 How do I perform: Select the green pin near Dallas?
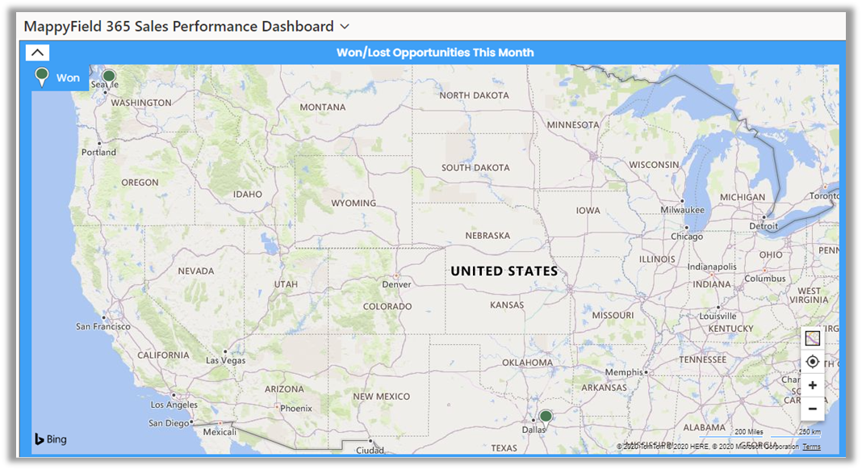tap(546, 417)
